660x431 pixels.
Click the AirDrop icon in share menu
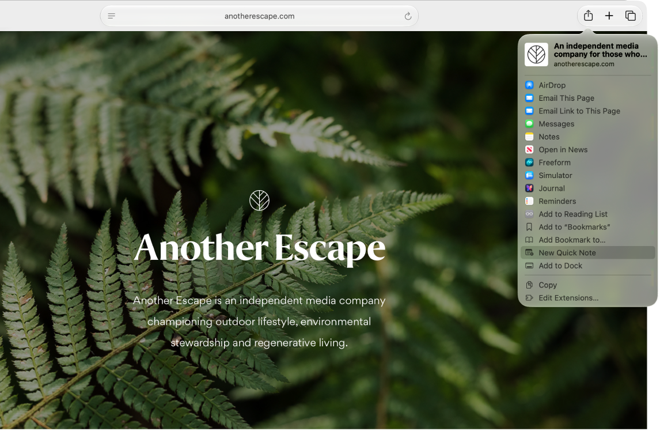(x=530, y=85)
